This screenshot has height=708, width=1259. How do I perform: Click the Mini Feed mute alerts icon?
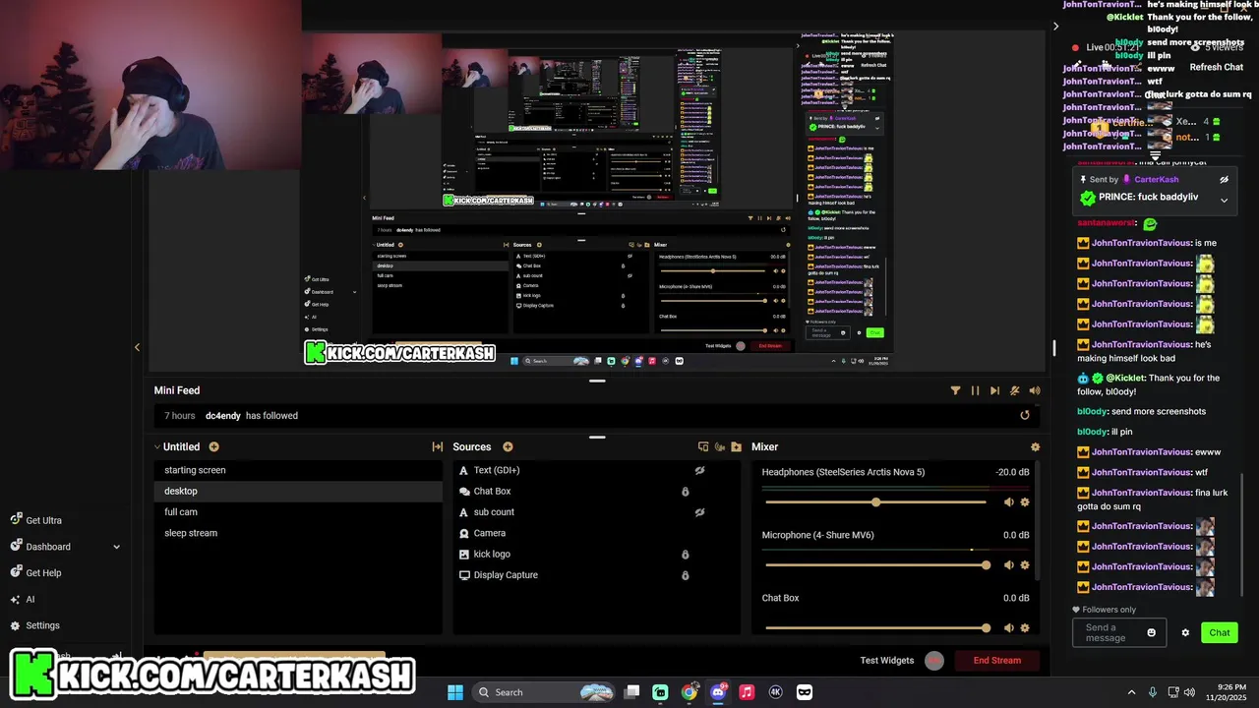pyautogui.click(x=1014, y=390)
